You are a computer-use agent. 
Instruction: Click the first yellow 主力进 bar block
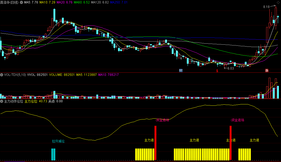click(x=145, y=154)
